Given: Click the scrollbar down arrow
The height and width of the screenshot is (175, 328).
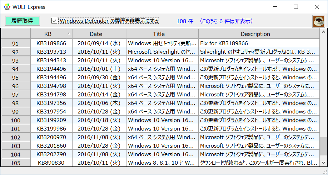Looking at the screenshot, I should pyautogui.click(x=323, y=162).
